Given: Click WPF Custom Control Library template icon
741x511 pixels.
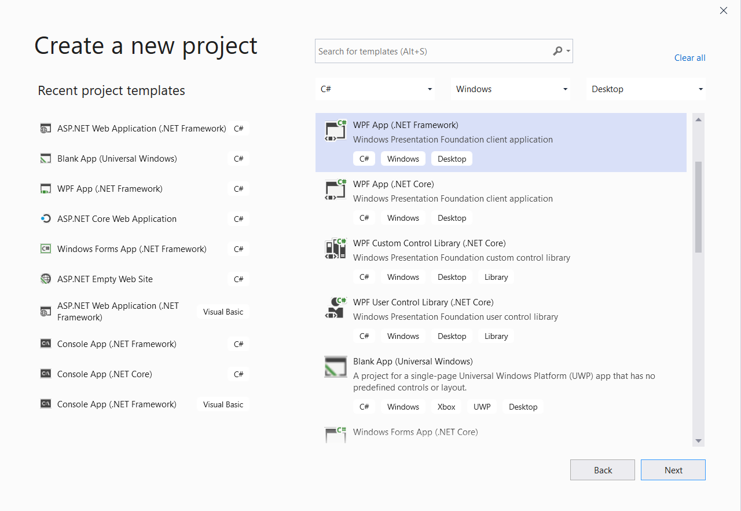Looking at the screenshot, I should click(x=335, y=249).
